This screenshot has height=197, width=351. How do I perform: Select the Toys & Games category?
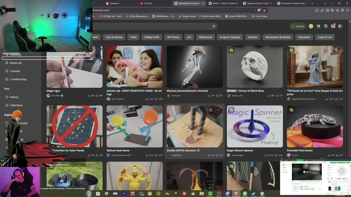pos(114,37)
